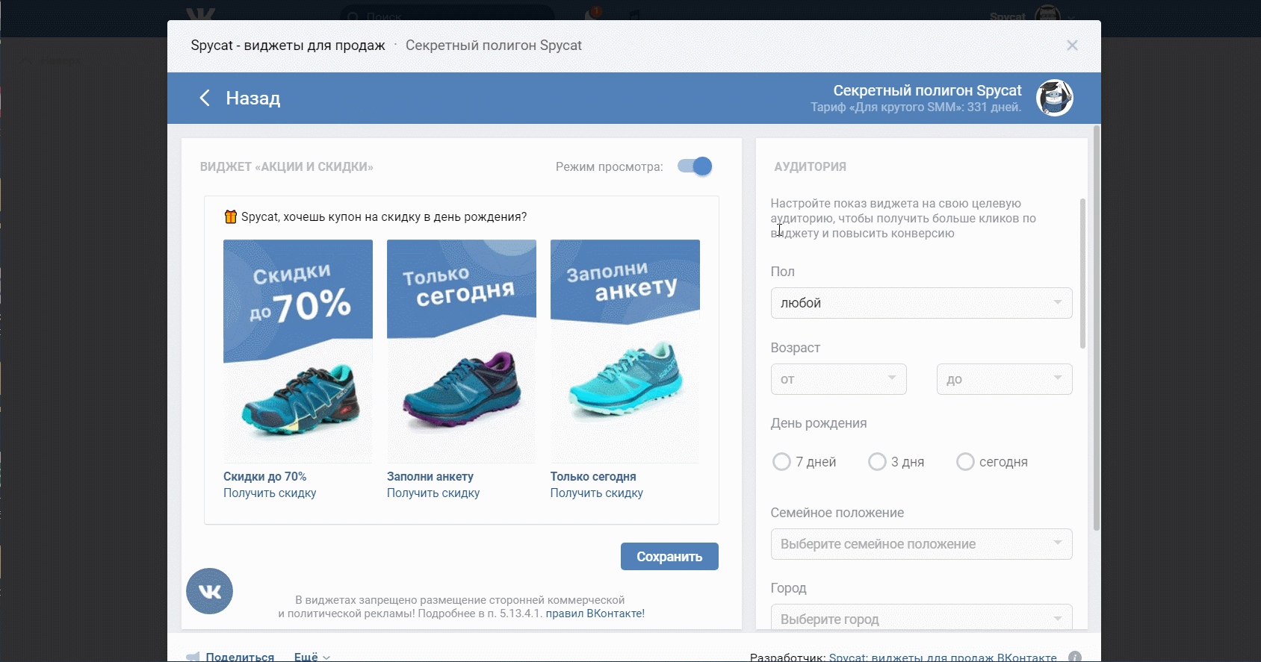Click the Spycat - виджеты для продаж title
1261x662 pixels.
[x=288, y=46]
